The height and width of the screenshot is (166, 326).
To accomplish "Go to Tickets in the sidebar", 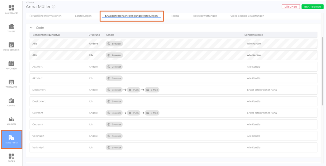I will click(x=11, y=26).
